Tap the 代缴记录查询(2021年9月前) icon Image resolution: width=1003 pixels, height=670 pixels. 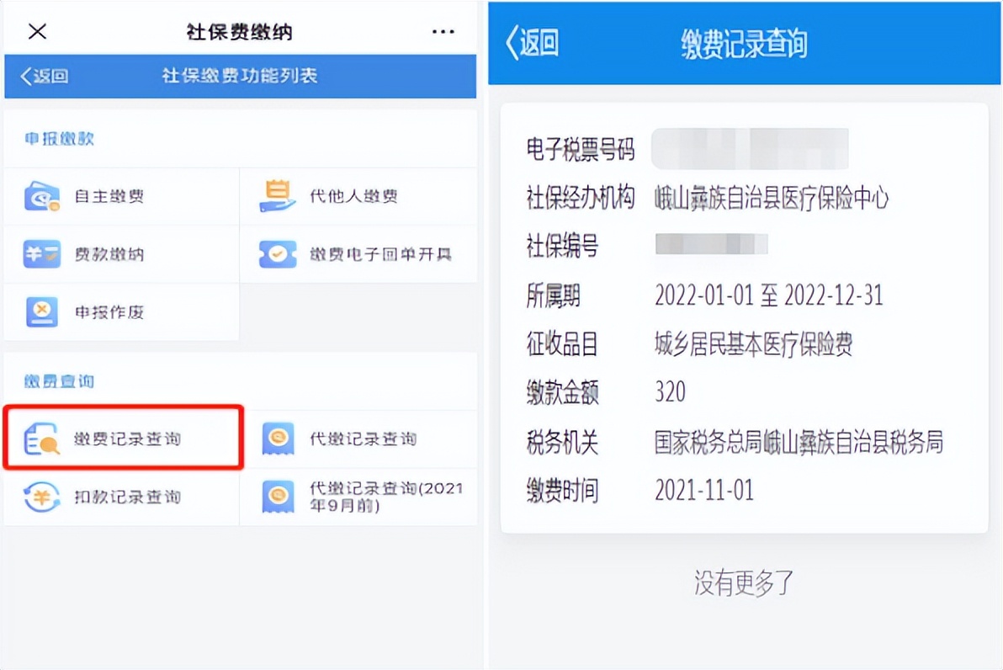pos(277,497)
